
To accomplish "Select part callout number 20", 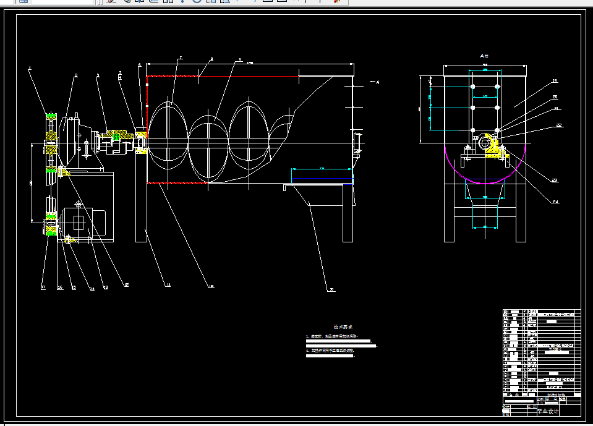I will 555,97.
